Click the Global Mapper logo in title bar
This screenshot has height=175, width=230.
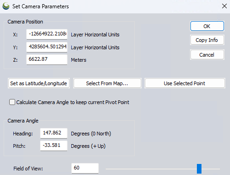(6, 6)
